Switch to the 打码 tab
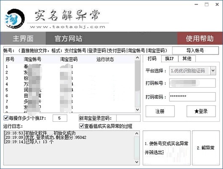This screenshot has width=223, height=169. [x=152, y=59]
